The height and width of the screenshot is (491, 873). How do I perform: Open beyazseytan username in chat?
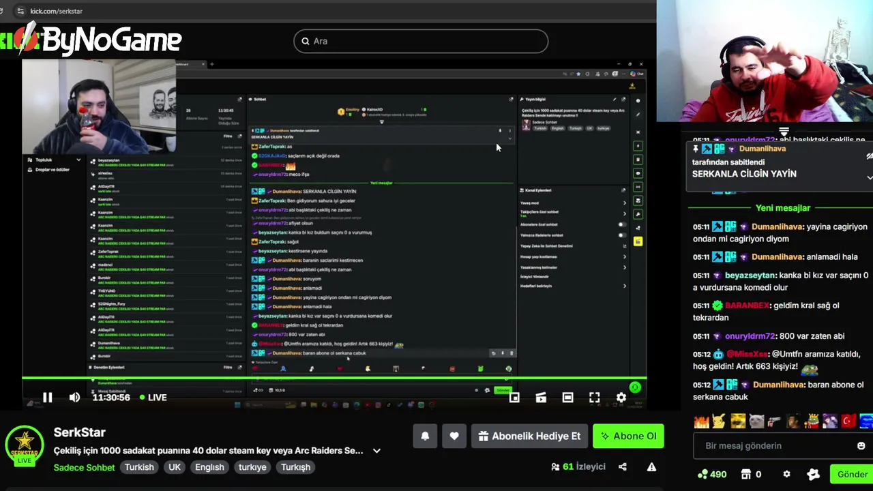pyautogui.click(x=750, y=276)
